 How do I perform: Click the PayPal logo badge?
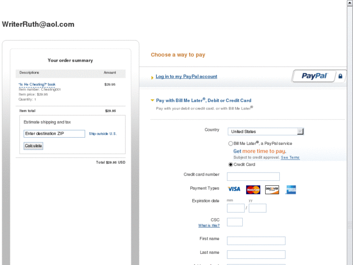(x=314, y=76)
